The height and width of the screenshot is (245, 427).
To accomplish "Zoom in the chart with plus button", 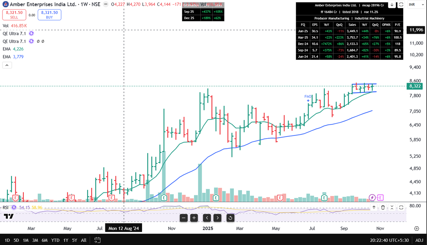I will point(194,218).
